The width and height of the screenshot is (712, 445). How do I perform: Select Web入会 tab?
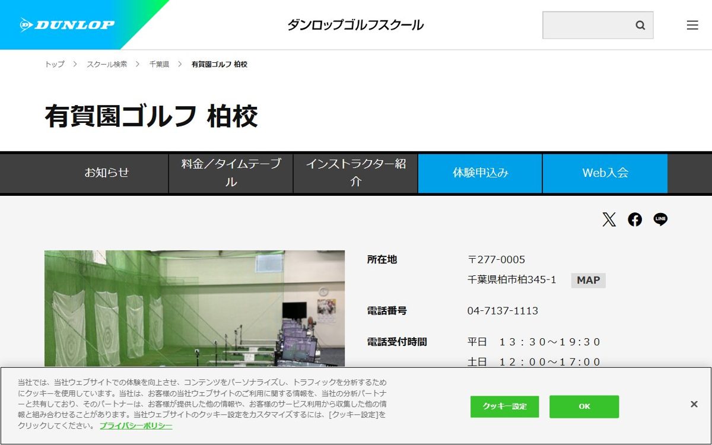pyautogui.click(x=605, y=173)
